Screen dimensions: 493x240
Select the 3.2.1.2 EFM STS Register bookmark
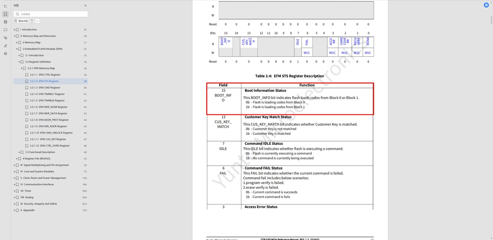pyautogui.click(x=44, y=81)
